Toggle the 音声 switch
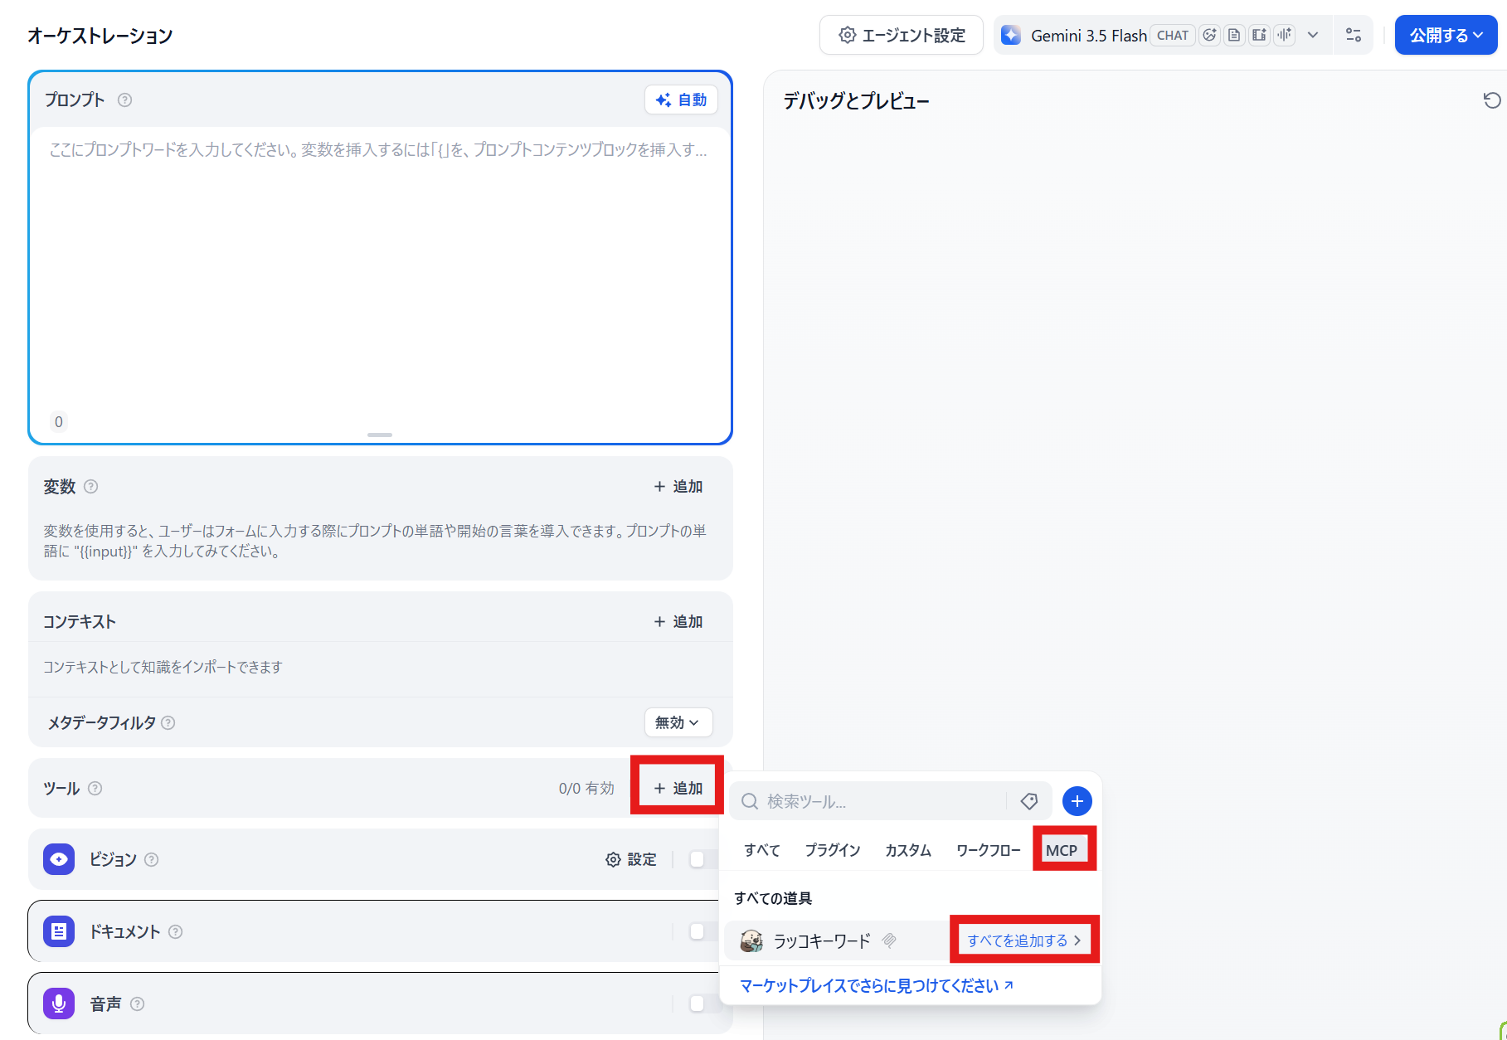This screenshot has height=1040, width=1507. (704, 1004)
